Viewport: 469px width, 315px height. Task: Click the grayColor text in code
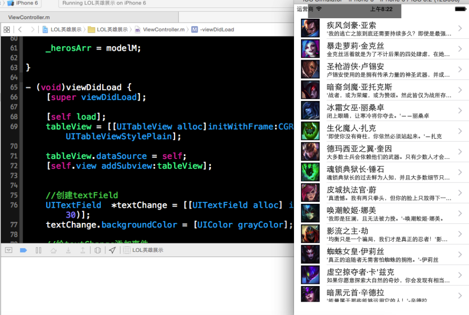pos(260,225)
